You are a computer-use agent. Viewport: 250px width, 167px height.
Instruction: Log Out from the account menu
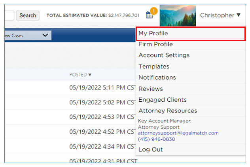tap(150, 150)
